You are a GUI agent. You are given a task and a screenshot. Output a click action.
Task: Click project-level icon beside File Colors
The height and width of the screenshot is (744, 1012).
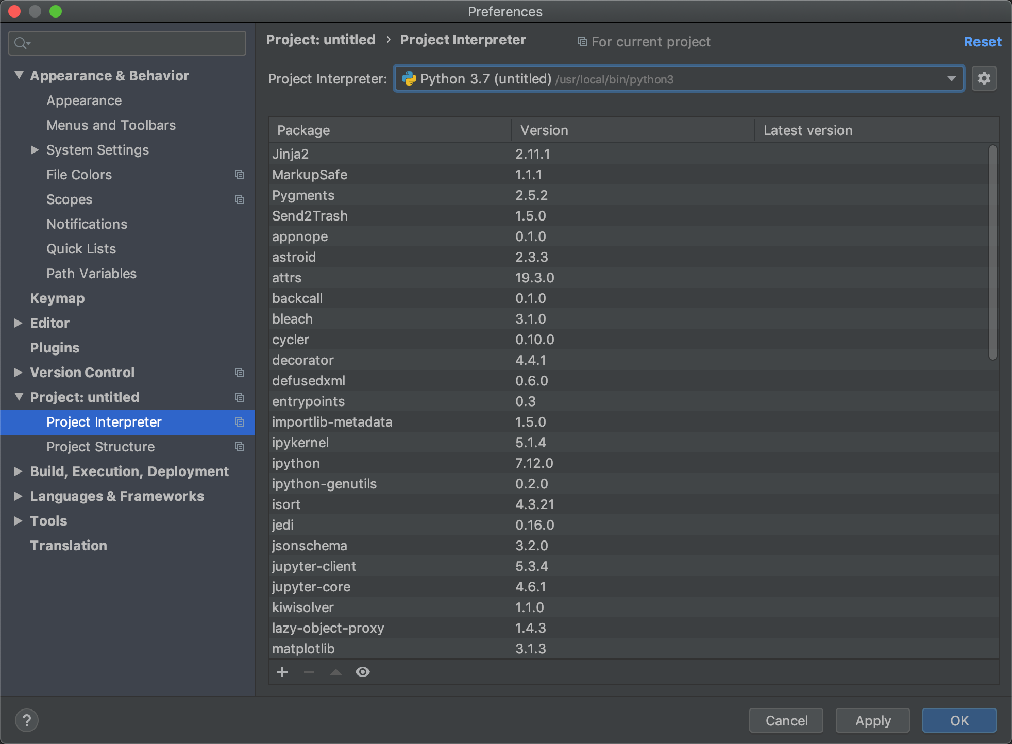pos(240,175)
